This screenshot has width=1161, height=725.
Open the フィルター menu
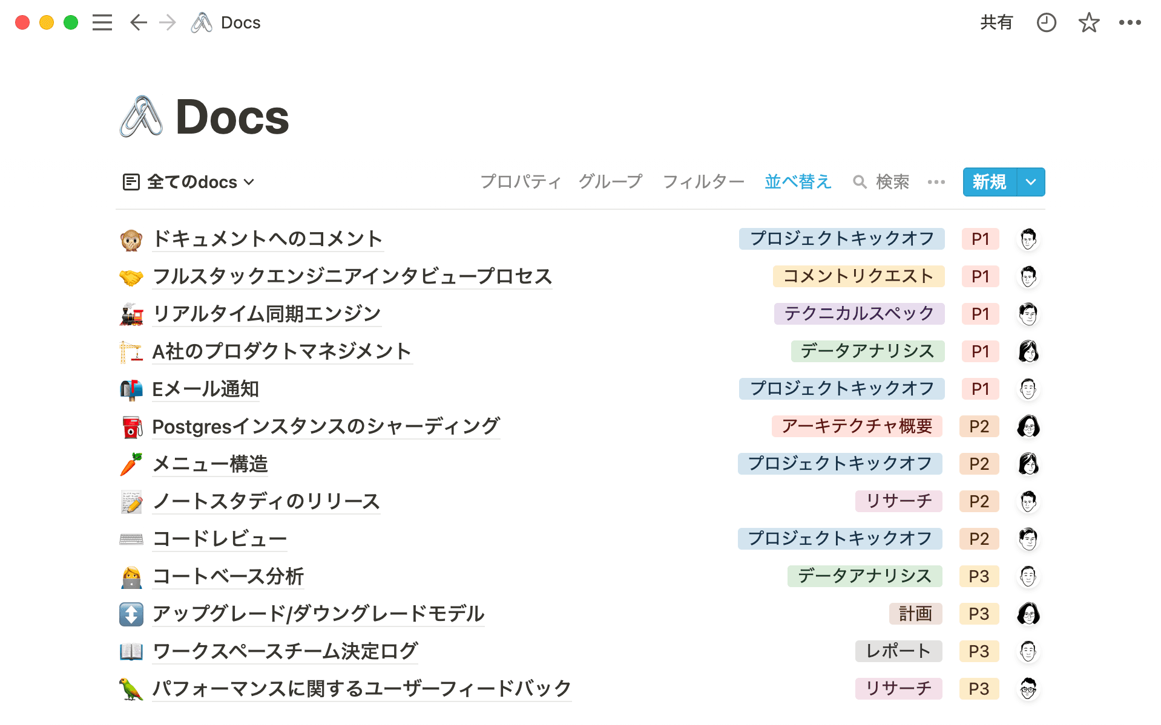pyautogui.click(x=703, y=182)
